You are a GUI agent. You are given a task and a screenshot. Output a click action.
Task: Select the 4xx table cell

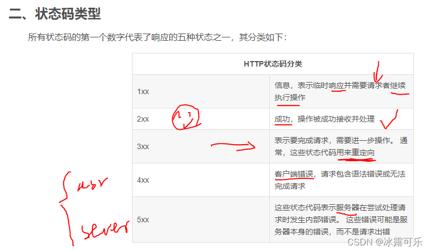201,180
